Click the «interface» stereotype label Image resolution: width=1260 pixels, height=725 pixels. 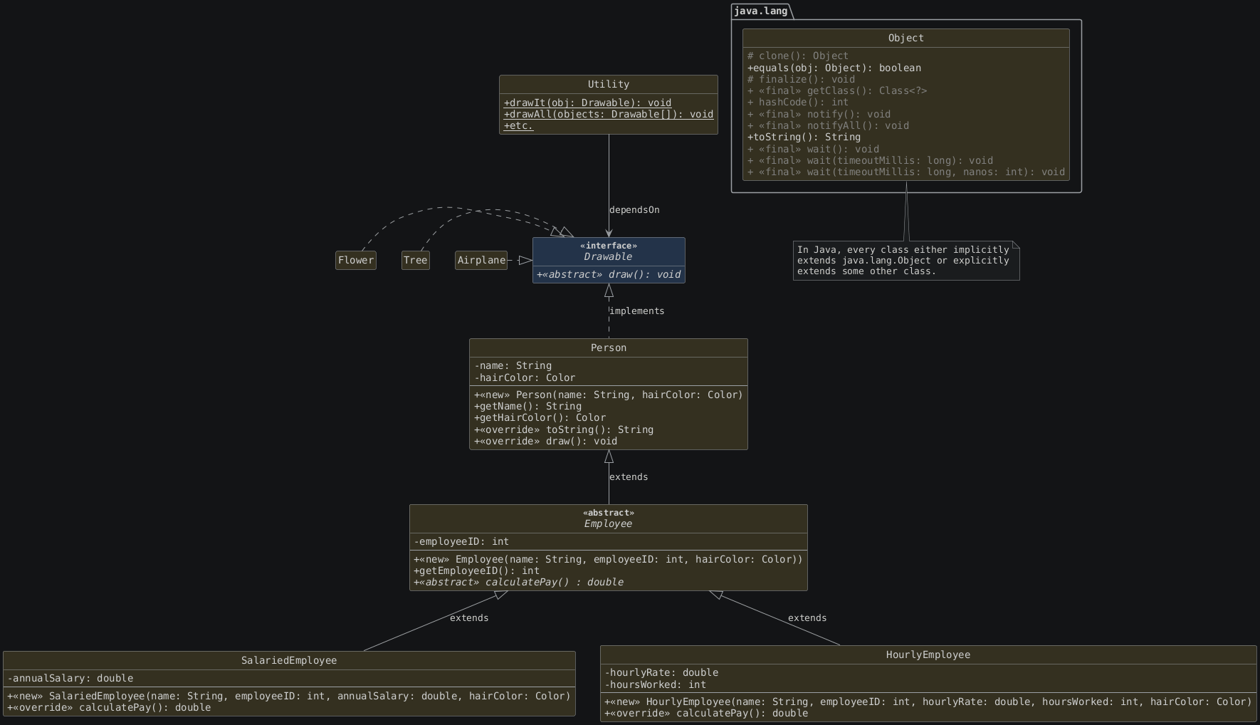click(x=609, y=246)
